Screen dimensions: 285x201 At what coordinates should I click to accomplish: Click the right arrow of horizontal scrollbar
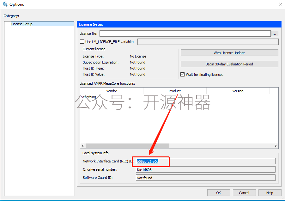(x=276, y=146)
